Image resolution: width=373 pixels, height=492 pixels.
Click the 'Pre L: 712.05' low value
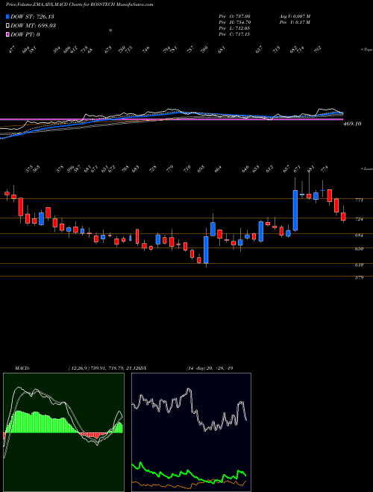pos(234,28)
